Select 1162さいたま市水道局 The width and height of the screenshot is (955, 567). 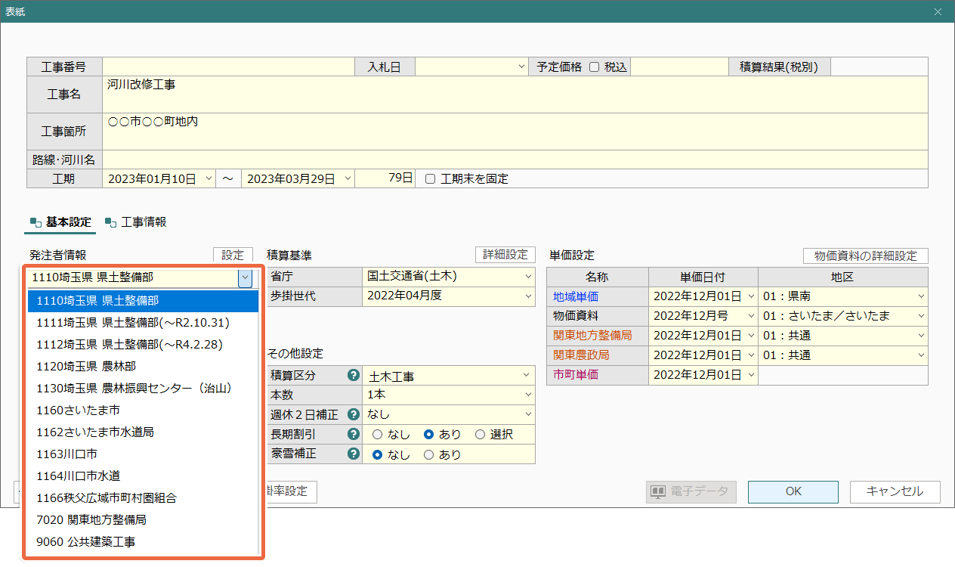(x=143, y=432)
